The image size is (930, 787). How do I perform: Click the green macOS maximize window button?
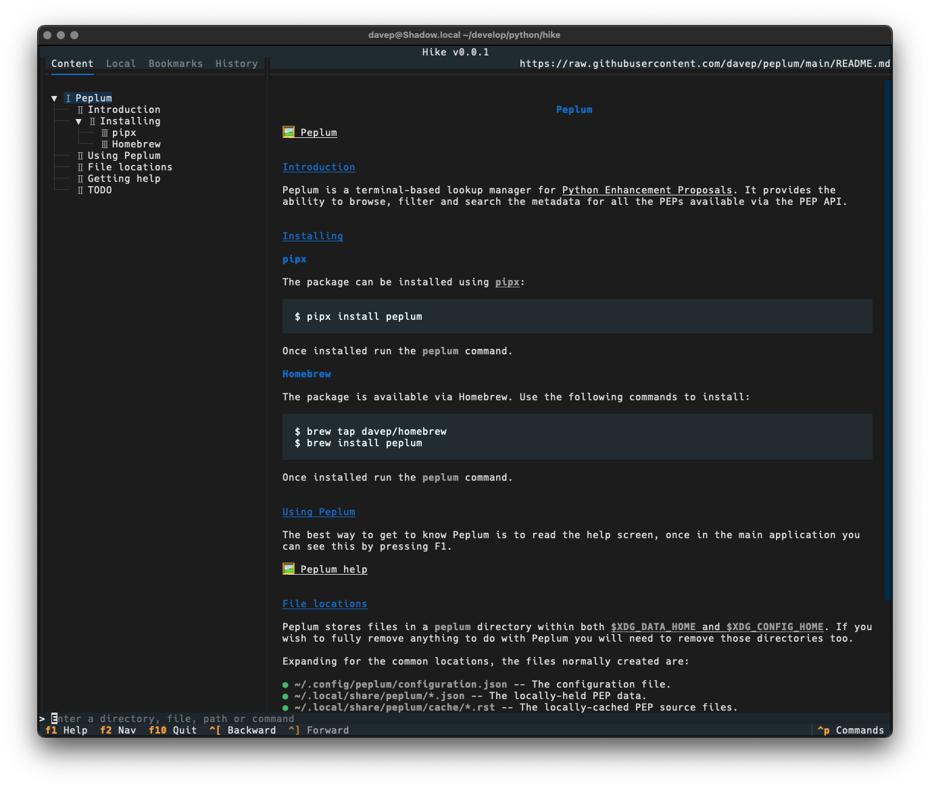[x=74, y=35]
